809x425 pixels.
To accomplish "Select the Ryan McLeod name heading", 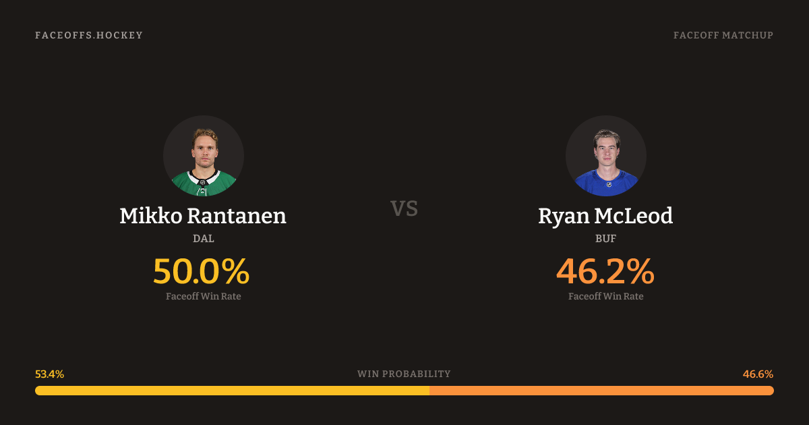I will (605, 216).
